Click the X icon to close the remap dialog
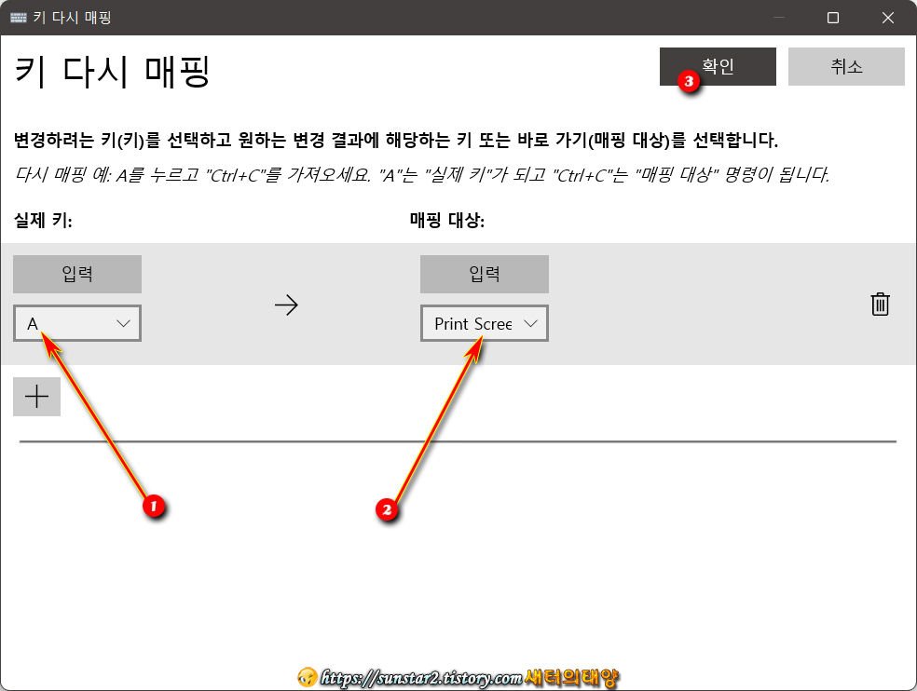The image size is (917, 691). tap(887, 17)
